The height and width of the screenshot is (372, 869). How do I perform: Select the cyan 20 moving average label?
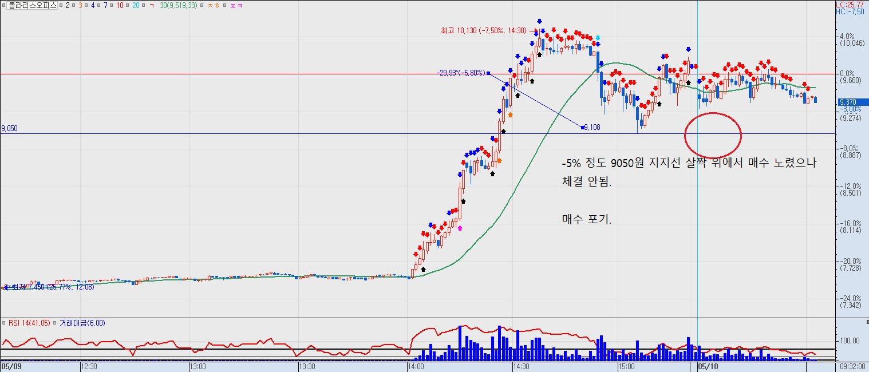click(x=136, y=5)
